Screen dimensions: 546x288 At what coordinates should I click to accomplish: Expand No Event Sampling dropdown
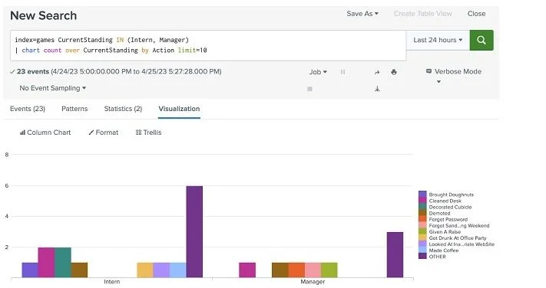pyautogui.click(x=52, y=88)
